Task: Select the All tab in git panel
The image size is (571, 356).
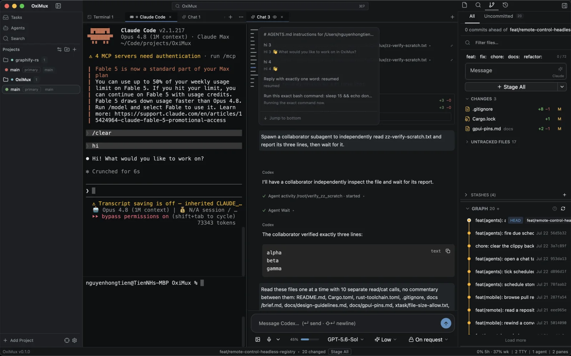Action: point(472,16)
